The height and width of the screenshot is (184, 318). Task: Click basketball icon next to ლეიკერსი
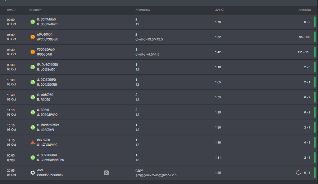click(33, 52)
